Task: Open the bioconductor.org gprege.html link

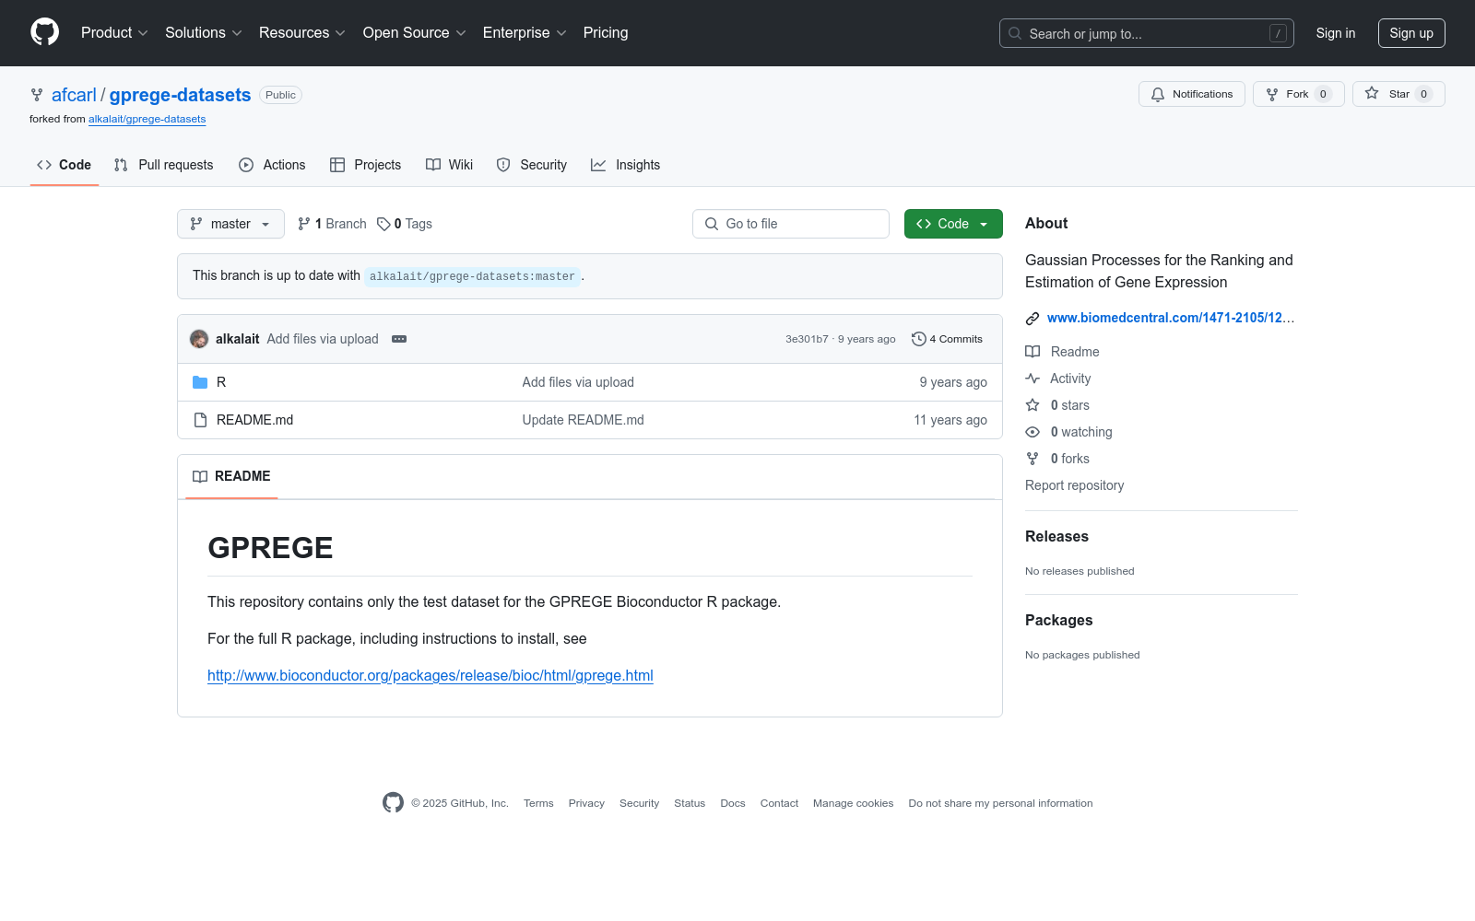Action: pos(431,675)
